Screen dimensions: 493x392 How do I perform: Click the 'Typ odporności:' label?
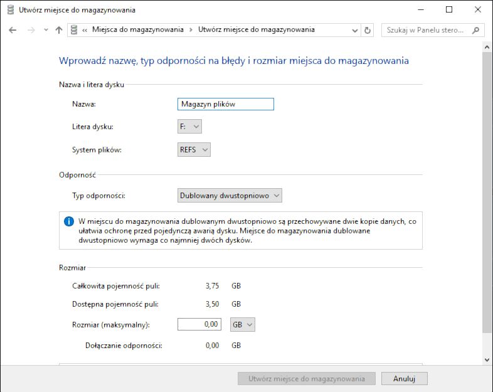(x=98, y=196)
